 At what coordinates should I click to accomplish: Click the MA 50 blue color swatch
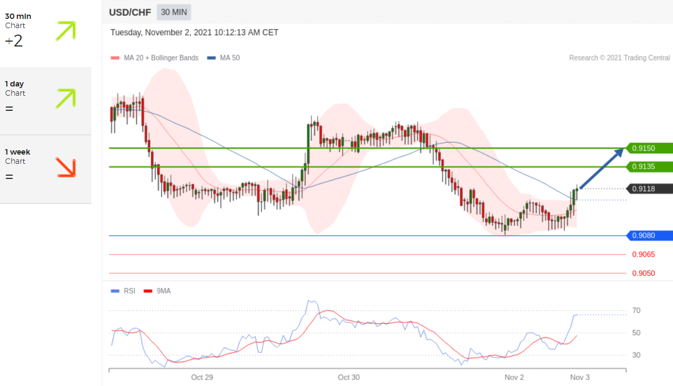tap(211, 58)
